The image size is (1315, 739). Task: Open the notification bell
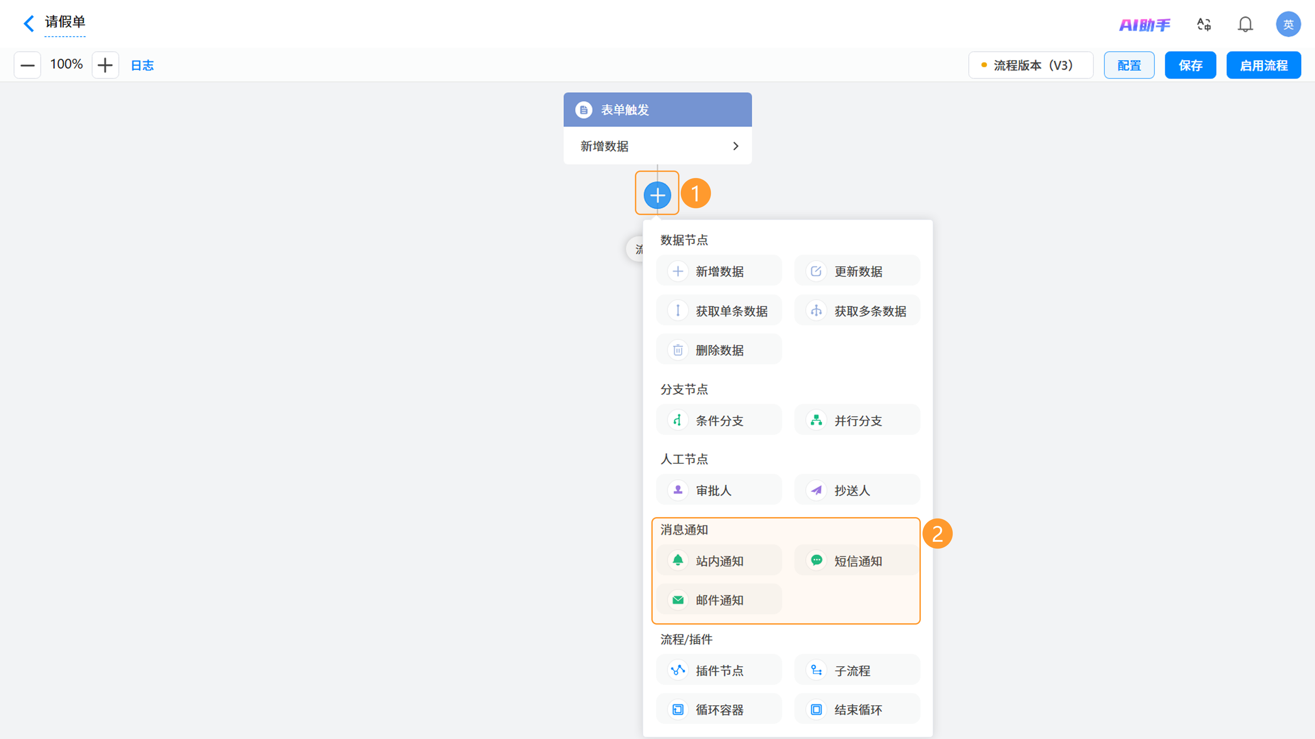[x=1245, y=25]
